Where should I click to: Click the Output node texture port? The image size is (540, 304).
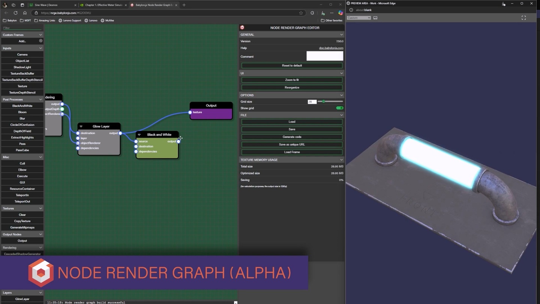coord(190,112)
